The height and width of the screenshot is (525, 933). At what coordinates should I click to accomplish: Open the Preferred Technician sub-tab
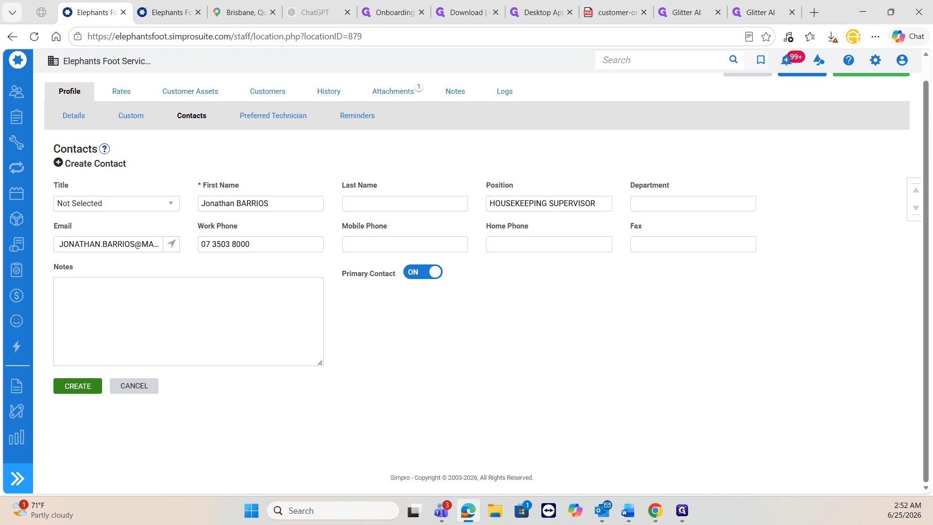[x=273, y=116]
